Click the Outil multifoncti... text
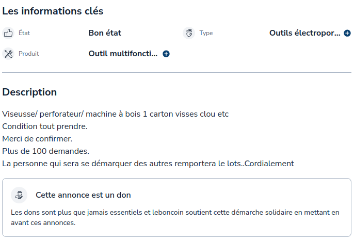Viewport: 354px width, 240px height. 123,54
